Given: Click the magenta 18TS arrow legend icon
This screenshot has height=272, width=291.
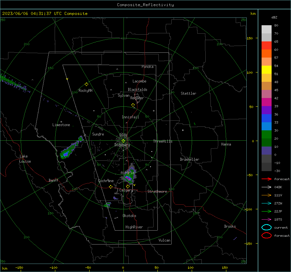Looking at the screenshot, I should tap(266, 220).
